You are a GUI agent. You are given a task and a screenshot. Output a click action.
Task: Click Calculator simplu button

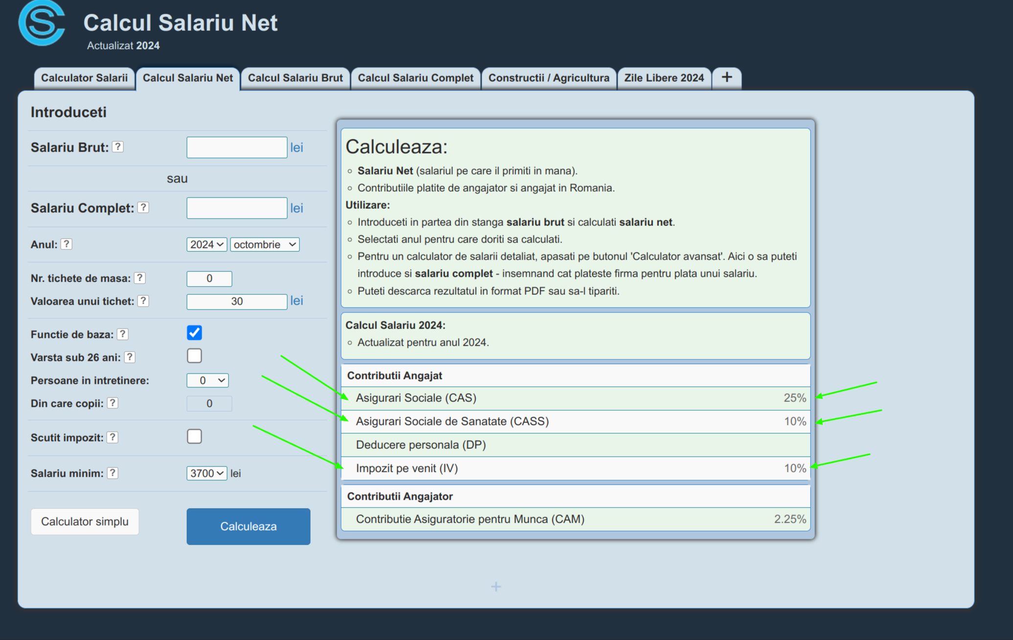(x=85, y=522)
